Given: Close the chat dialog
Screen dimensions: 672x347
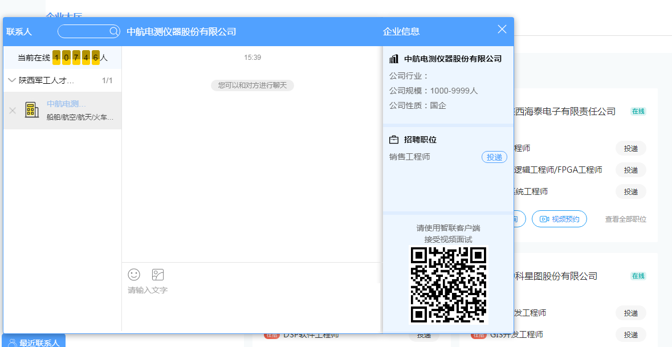Looking at the screenshot, I should [x=502, y=30].
